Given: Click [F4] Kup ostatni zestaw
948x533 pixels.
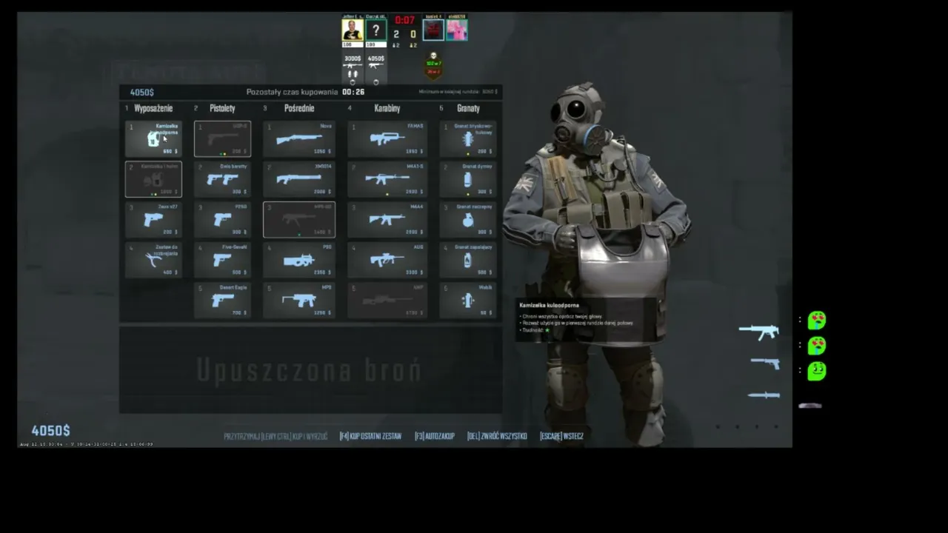Looking at the screenshot, I should [370, 436].
